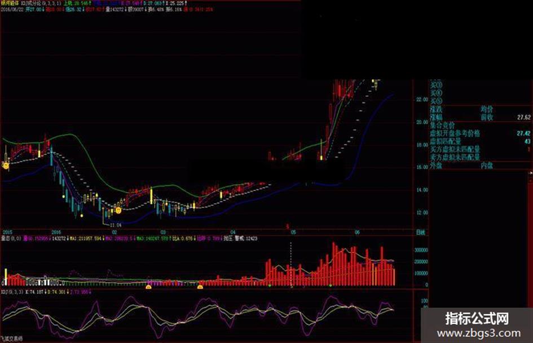Screen dimensions: 533x343
Task: Click the 14.00 price axis label
Action: (422, 190)
